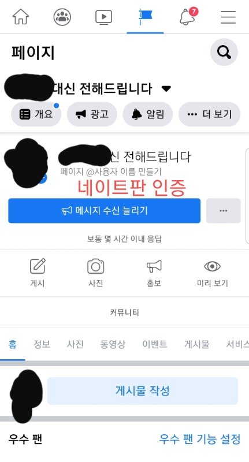Go to the Home feed icon
Image resolution: width=249 pixels, height=462 pixels.
click(21, 17)
